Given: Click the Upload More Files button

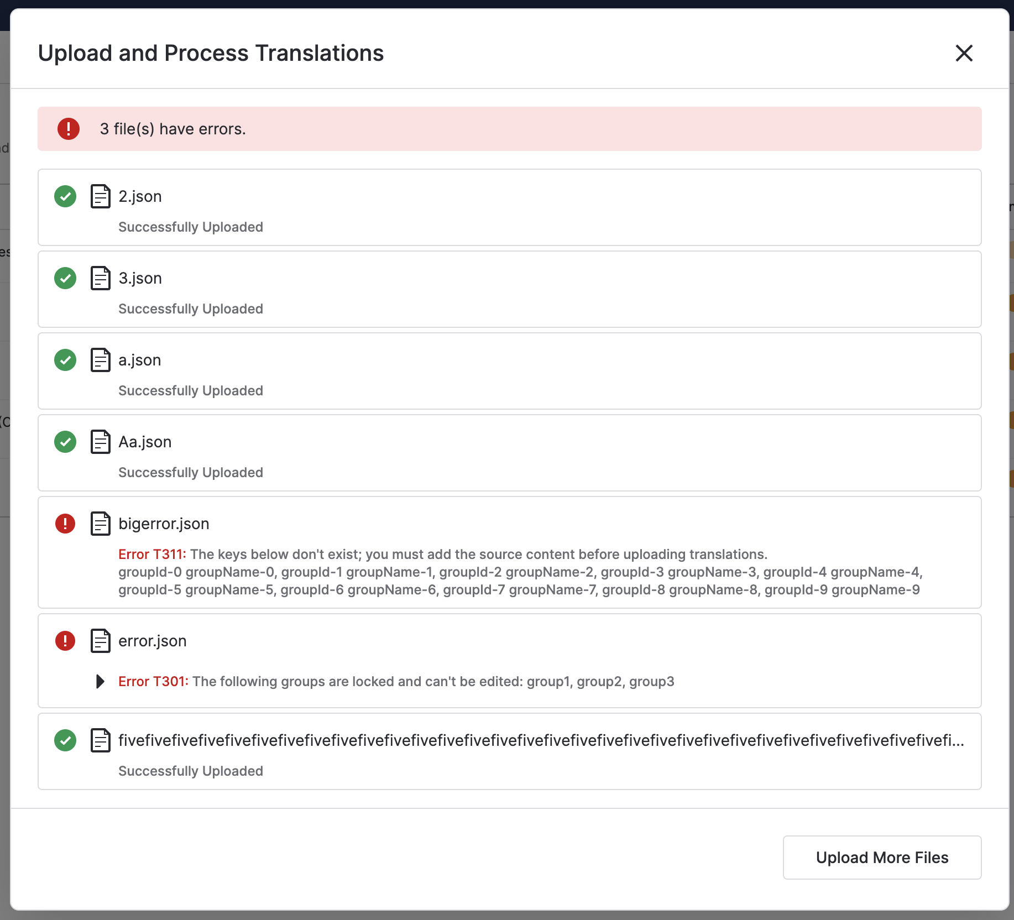Looking at the screenshot, I should point(882,858).
